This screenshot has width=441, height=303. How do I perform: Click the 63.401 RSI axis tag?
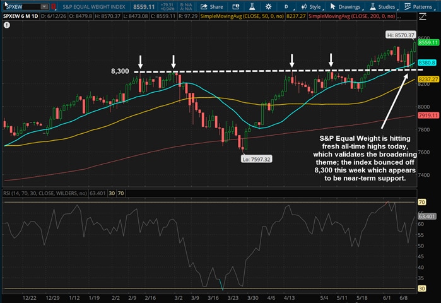pyautogui.click(x=426, y=217)
